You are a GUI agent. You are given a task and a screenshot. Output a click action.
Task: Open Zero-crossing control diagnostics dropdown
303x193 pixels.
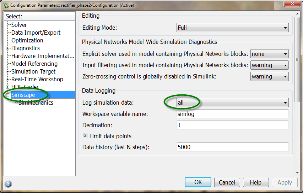(269, 77)
